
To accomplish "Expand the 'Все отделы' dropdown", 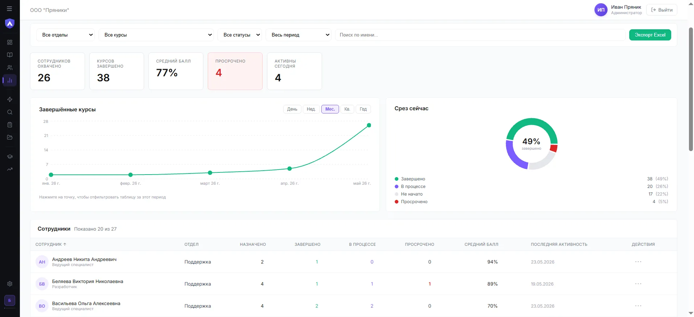I will (x=65, y=35).
